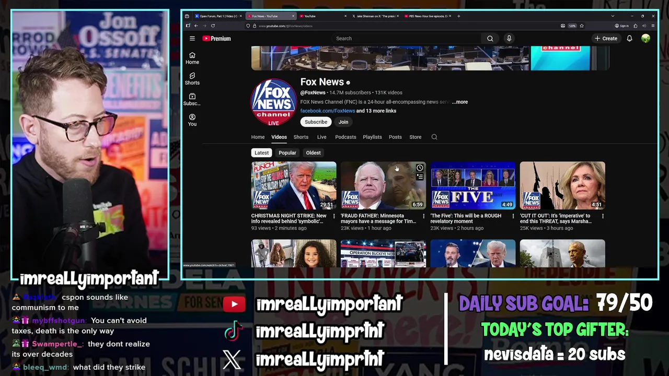This screenshot has height=376, width=669.
Task: Go back in browser history
Action: (196, 26)
